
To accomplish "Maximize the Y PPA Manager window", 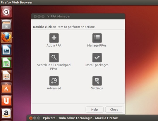I will coord(43,16).
